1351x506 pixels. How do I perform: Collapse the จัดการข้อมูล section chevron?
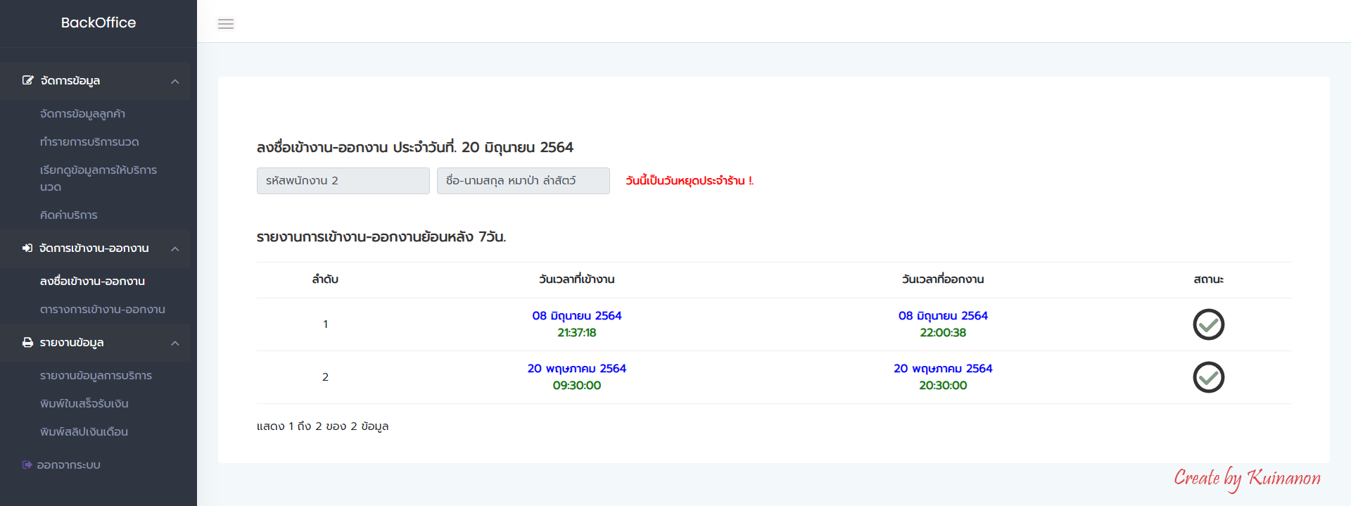click(175, 82)
